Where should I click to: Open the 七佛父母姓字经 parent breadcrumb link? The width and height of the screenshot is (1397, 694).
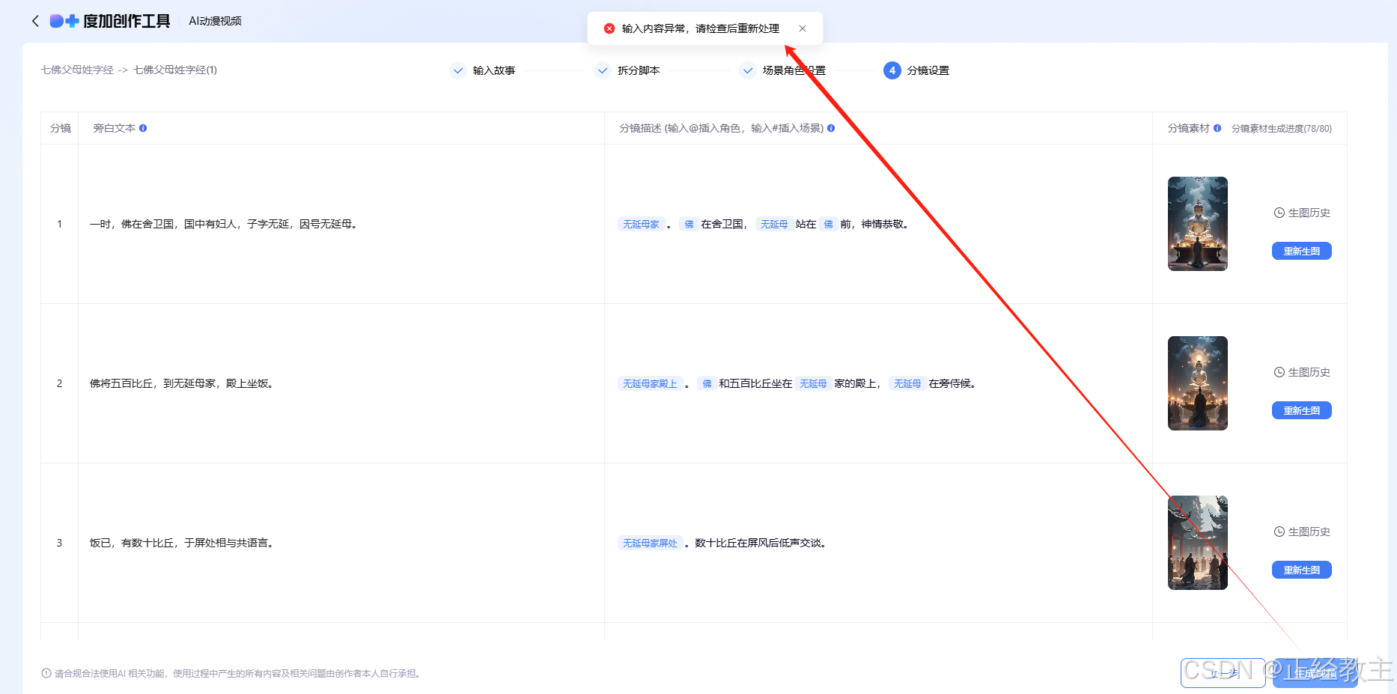point(77,70)
